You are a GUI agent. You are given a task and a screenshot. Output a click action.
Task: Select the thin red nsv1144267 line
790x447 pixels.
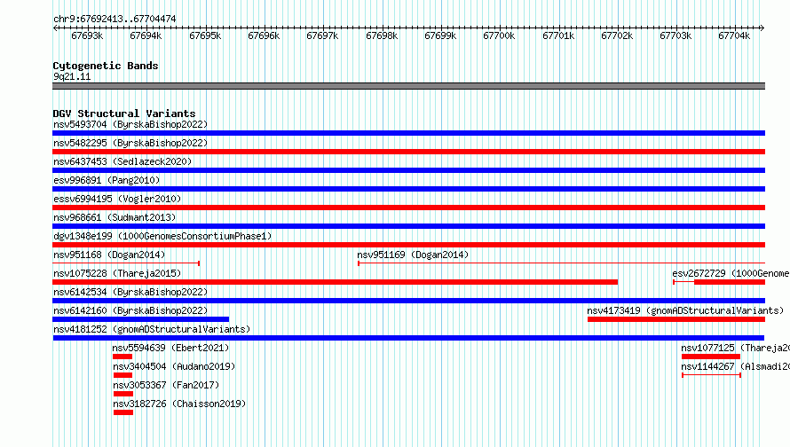point(711,375)
